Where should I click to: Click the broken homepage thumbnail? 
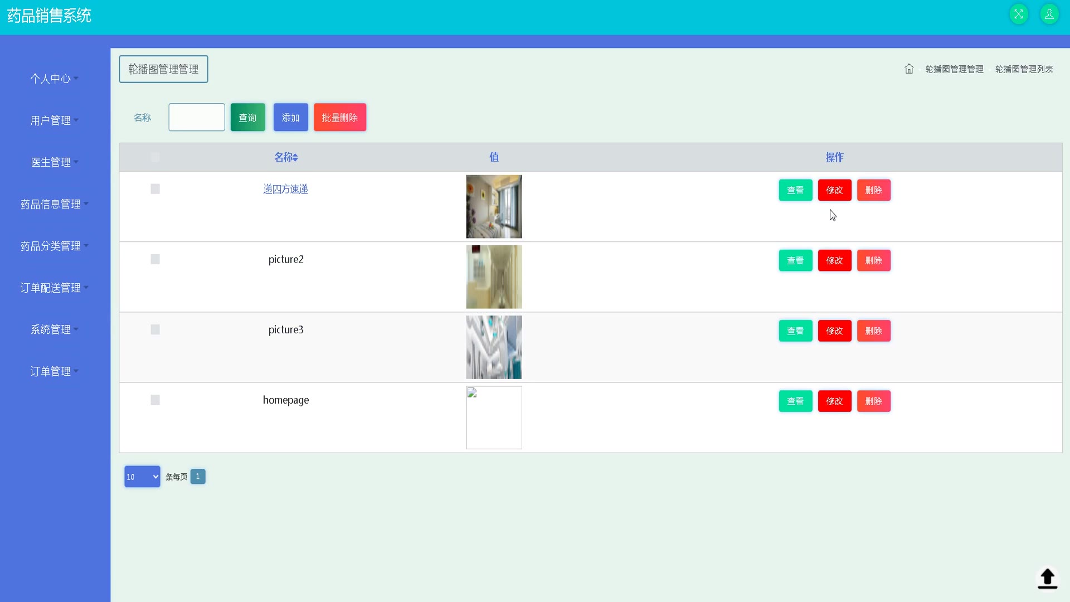(494, 417)
